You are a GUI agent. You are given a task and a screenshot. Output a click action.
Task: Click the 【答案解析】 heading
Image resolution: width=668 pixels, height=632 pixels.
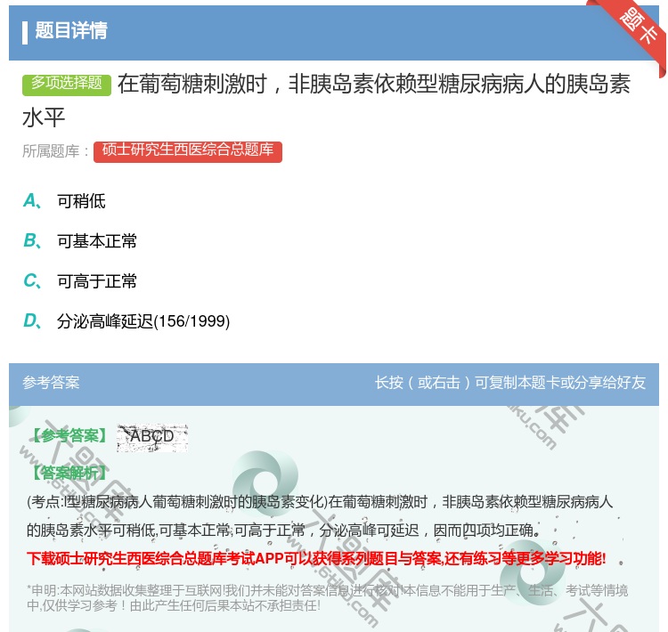pos(69,473)
